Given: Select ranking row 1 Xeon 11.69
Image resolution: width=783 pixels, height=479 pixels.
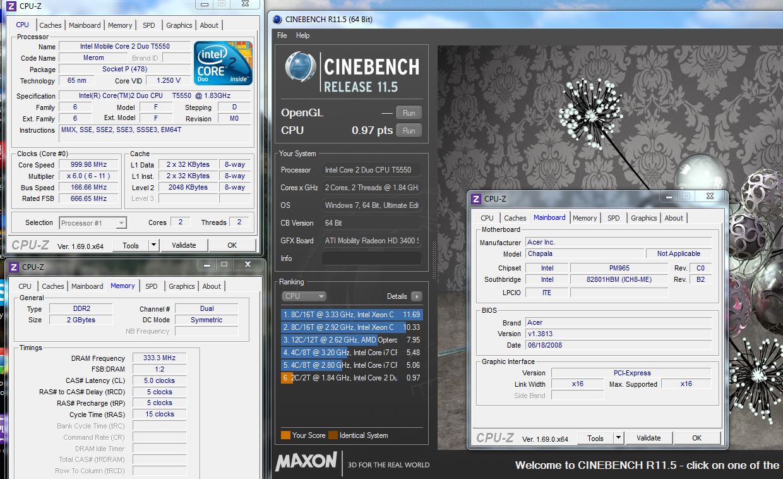Looking at the screenshot, I should [x=351, y=314].
